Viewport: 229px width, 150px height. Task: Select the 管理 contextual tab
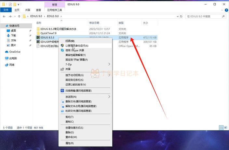pyautogui.click(x=54, y=5)
